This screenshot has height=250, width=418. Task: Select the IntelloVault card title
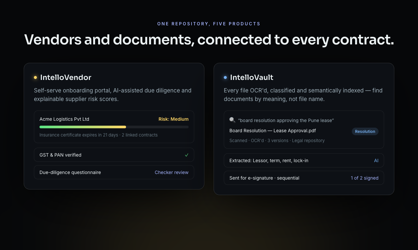[x=251, y=78]
